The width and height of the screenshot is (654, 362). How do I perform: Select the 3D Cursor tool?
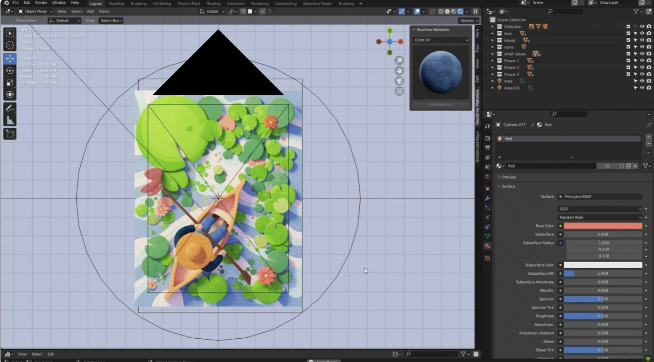pyautogui.click(x=10, y=46)
